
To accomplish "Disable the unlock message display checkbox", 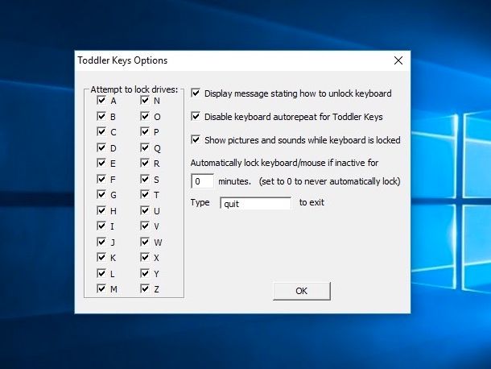I will point(196,93).
